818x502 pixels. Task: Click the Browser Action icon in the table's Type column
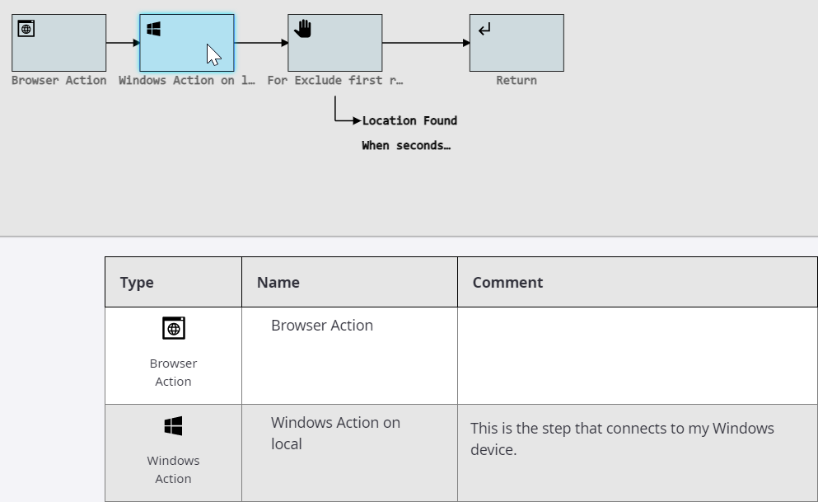pyautogui.click(x=174, y=328)
